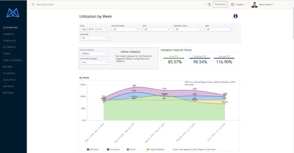The width and height of the screenshot is (294, 153).
Task: Expand the User Skill Name dropdown
Action: click(188, 29)
